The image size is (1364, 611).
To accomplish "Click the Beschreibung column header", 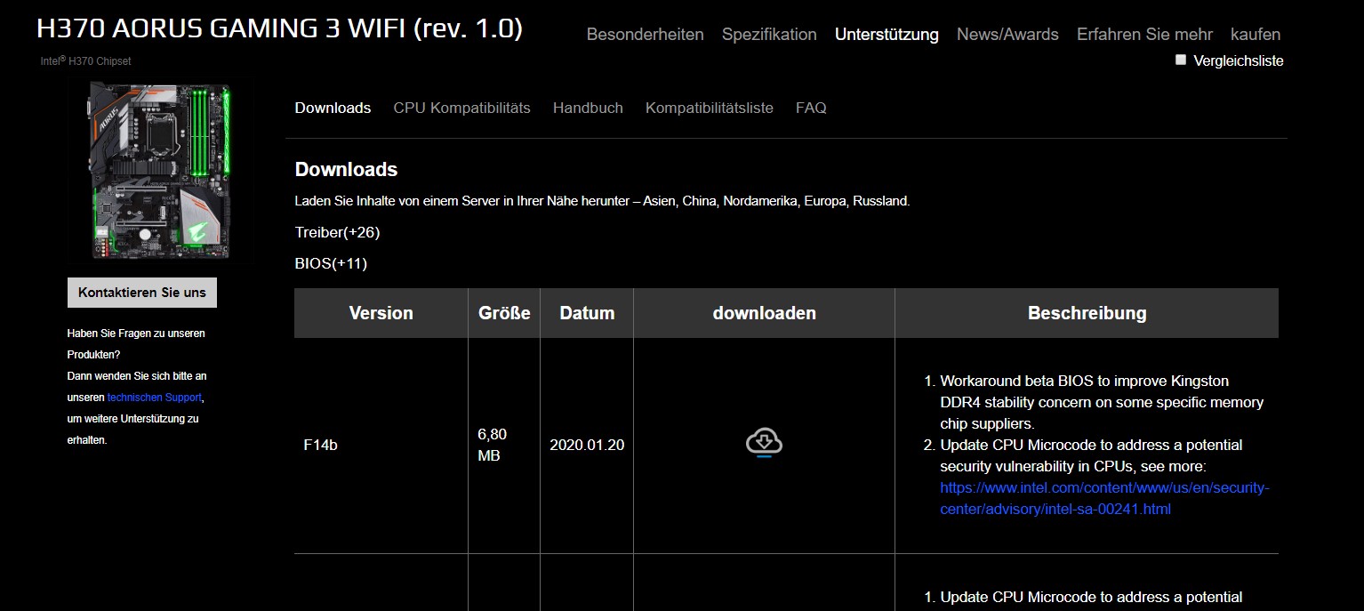I will pyautogui.click(x=1087, y=313).
